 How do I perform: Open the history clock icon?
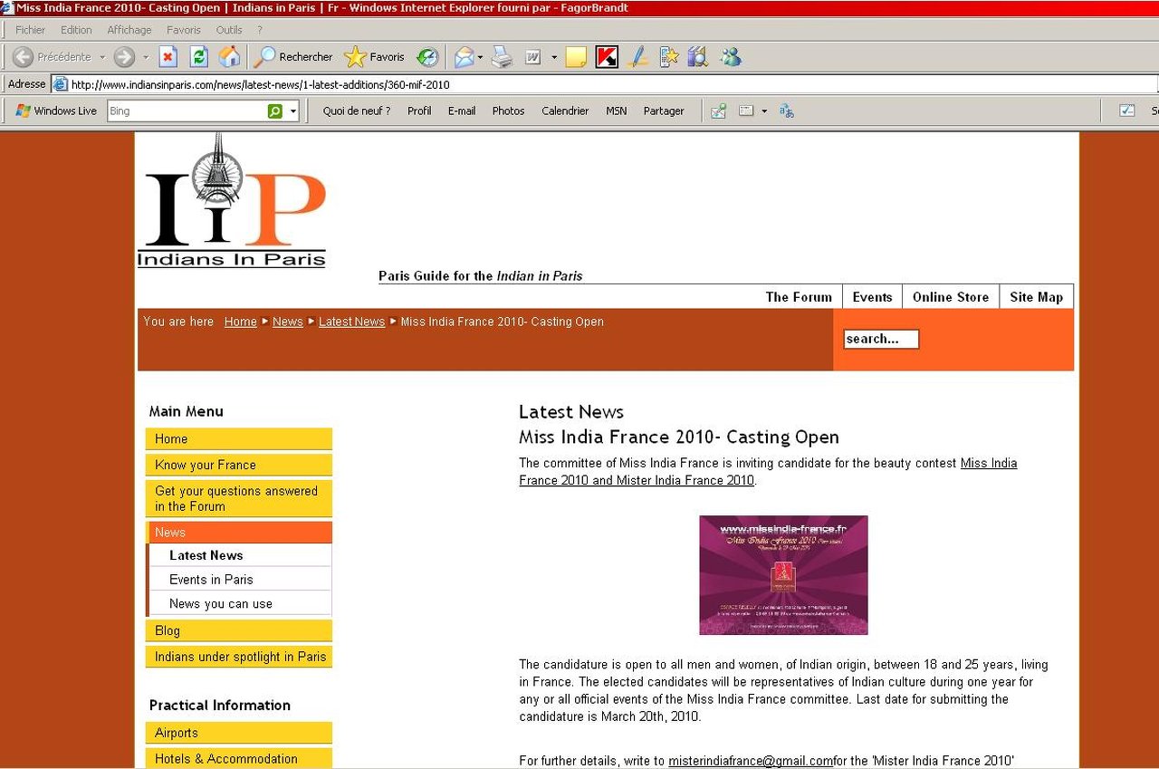pos(427,57)
